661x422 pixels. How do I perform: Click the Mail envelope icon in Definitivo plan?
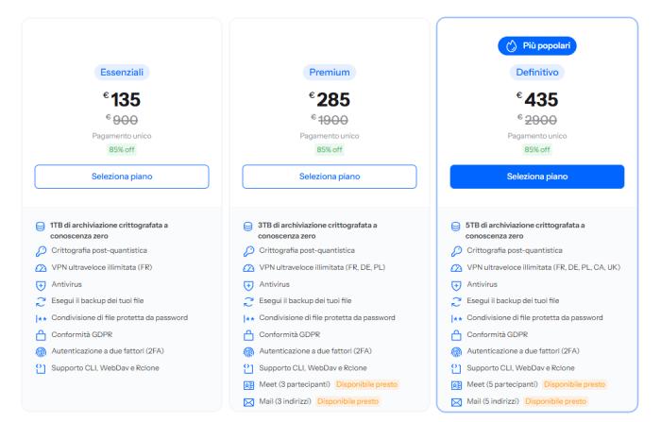(x=456, y=402)
